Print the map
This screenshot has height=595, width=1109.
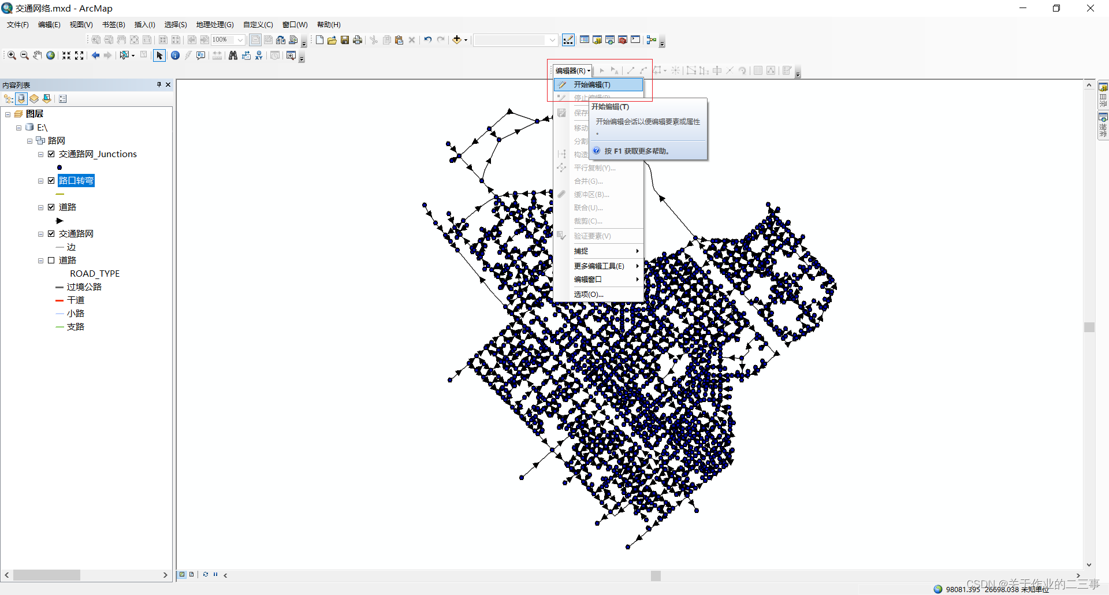pos(358,40)
